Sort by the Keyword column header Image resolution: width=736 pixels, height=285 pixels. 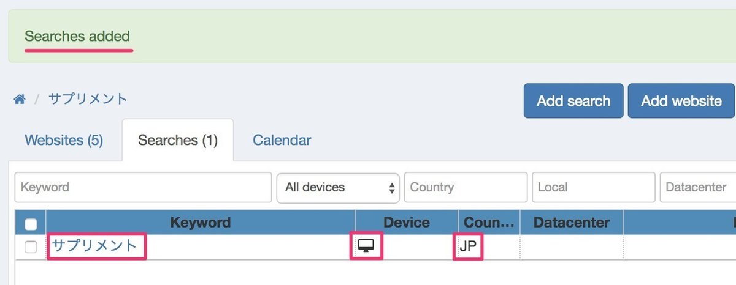point(200,223)
